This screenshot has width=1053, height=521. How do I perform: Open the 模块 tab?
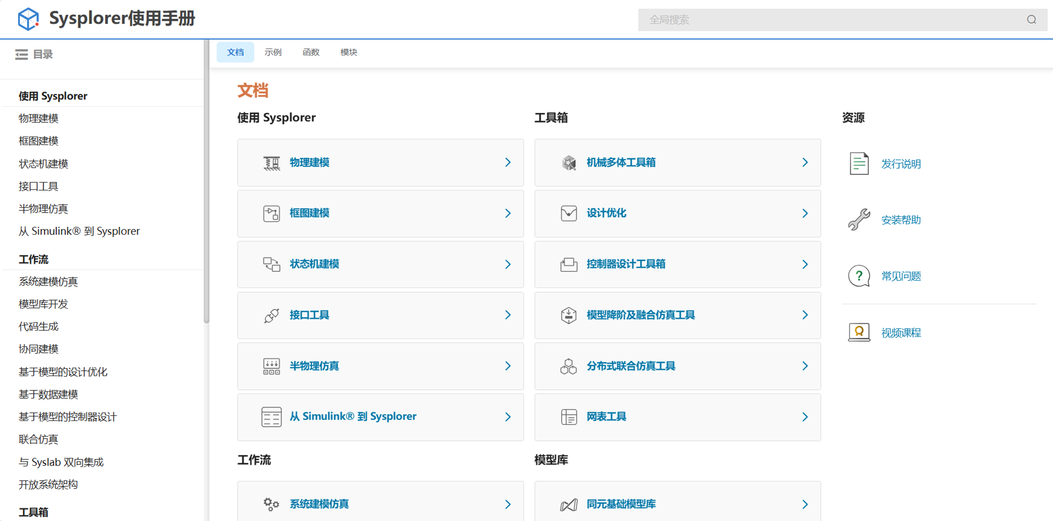pyautogui.click(x=349, y=52)
